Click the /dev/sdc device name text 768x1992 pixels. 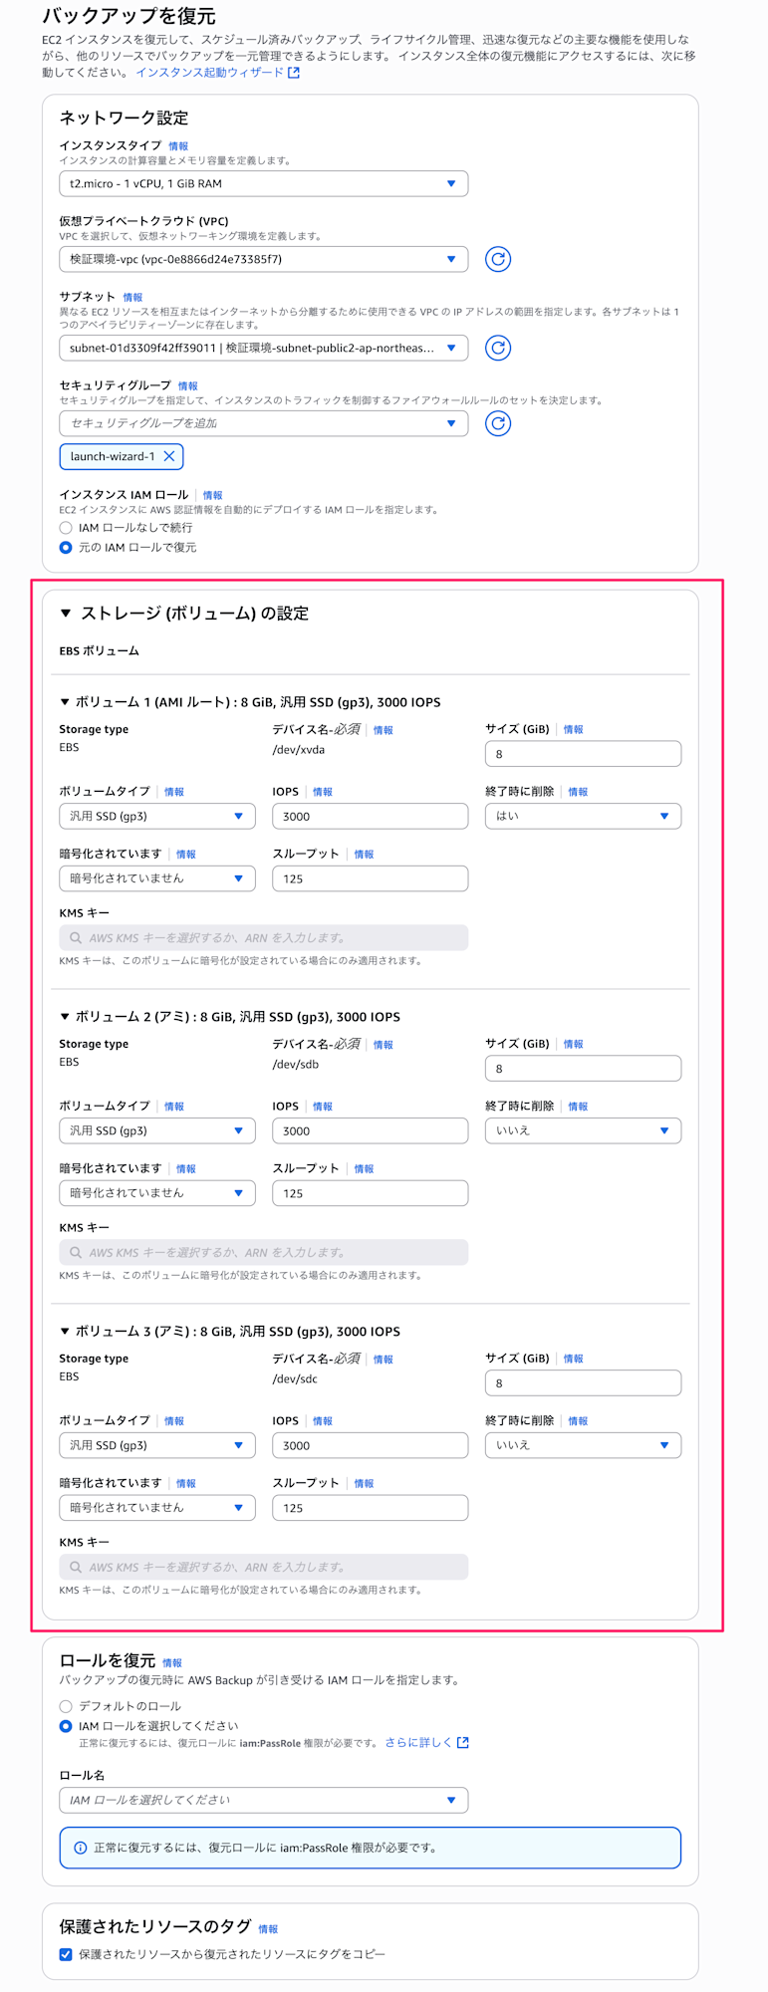pos(296,1379)
